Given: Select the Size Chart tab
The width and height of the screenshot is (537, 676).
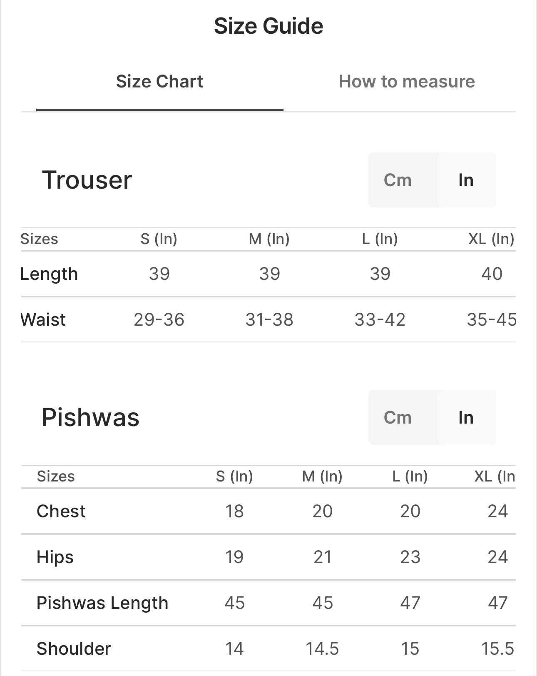Looking at the screenshot, I should pyautogui.click(x=159, y=82).
